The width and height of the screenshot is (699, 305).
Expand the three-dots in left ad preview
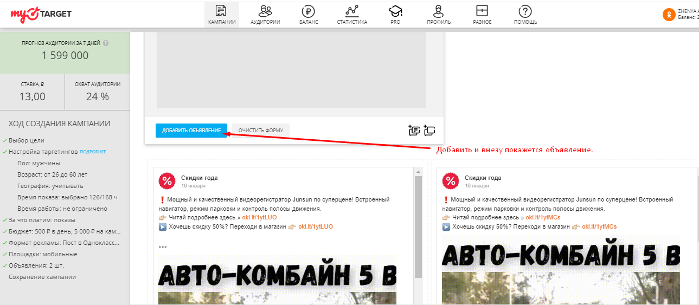[163, 247]
